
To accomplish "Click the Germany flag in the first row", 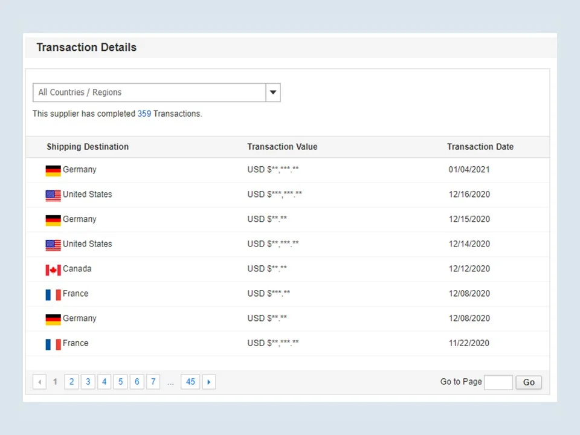I will tap(53, 170).
